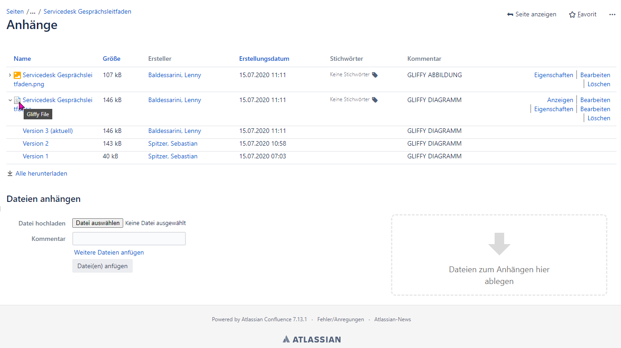Click Alle herunterladen link
The height and width of the screenshot is (348, 621).
click(41, 173)
